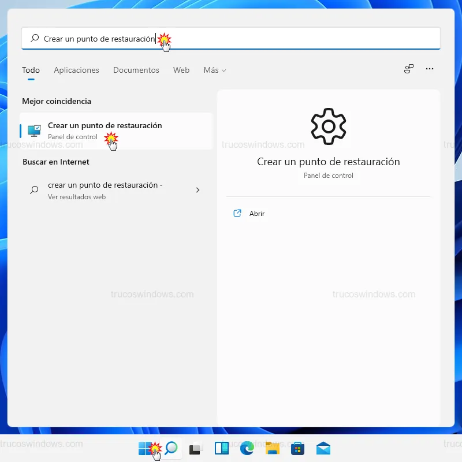Click the Windows Start button in taskbar
This screenshot has width=462, height=462.
click(x=146, y=448)
